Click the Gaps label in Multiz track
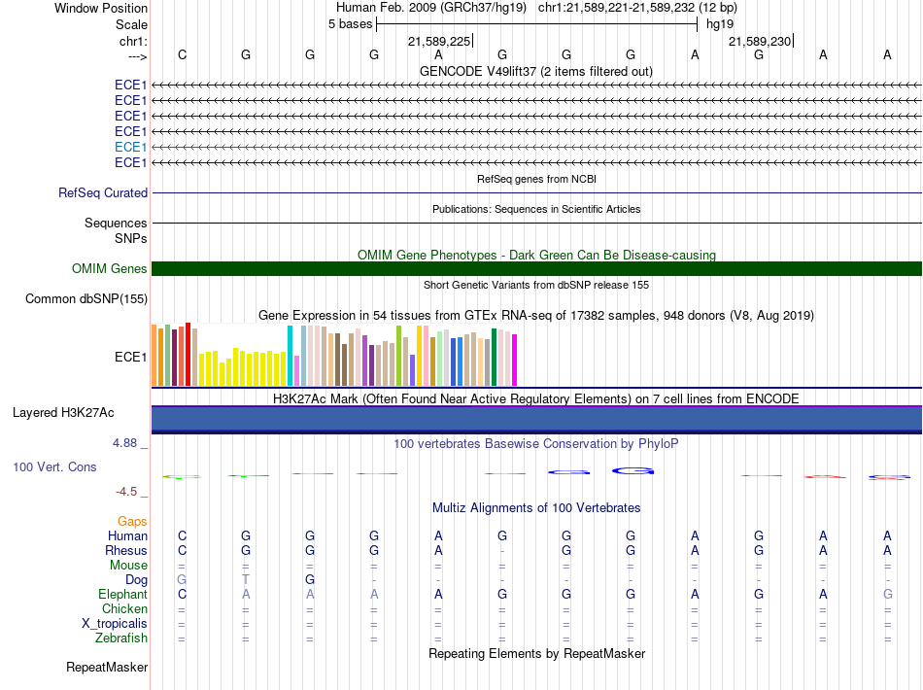The height and width of the screenshot is (690, 923). coord(132,521)
